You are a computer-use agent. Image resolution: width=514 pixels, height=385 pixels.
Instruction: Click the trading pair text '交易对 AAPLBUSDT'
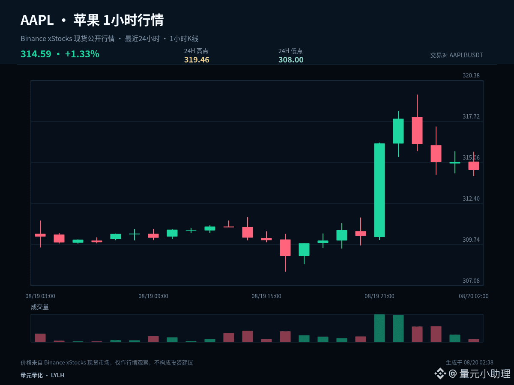point(457,55)
